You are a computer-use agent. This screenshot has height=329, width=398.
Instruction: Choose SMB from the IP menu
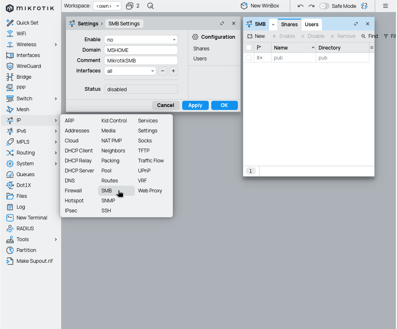point(116,191)
